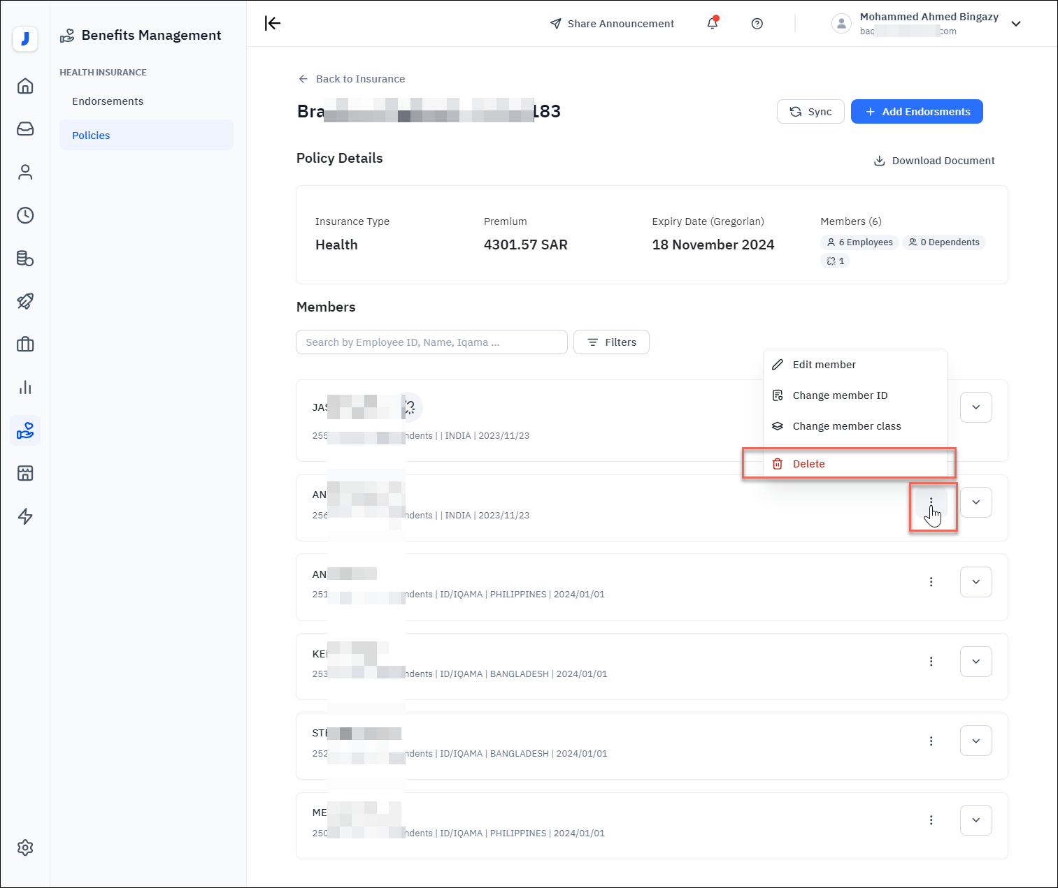Choose Change member class option
The width and height of the screenshot is (1058, 888).
(846, 426)
